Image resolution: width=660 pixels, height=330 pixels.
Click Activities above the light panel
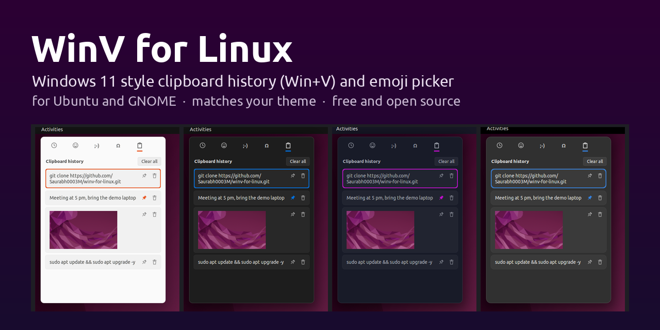pyautogui.click(x=52, y=129)
